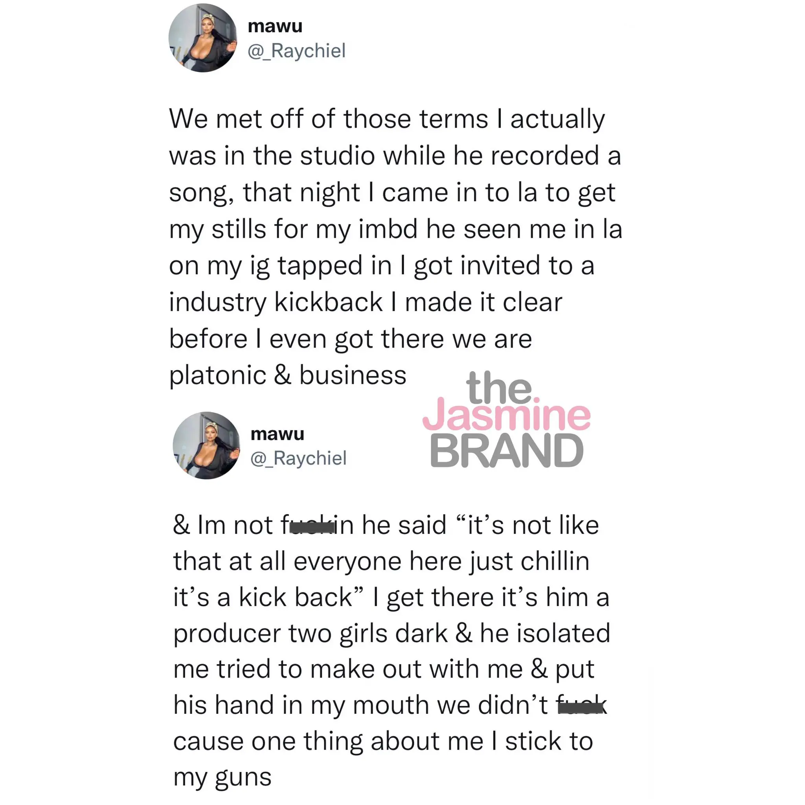Click the @_Raychiel handle on the second tweet

298,458
